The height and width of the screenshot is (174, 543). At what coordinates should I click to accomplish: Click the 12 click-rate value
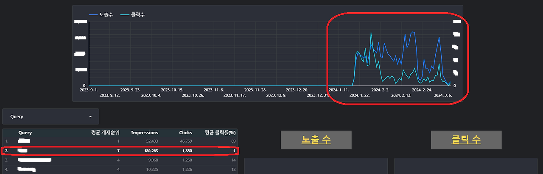(233, 170)
